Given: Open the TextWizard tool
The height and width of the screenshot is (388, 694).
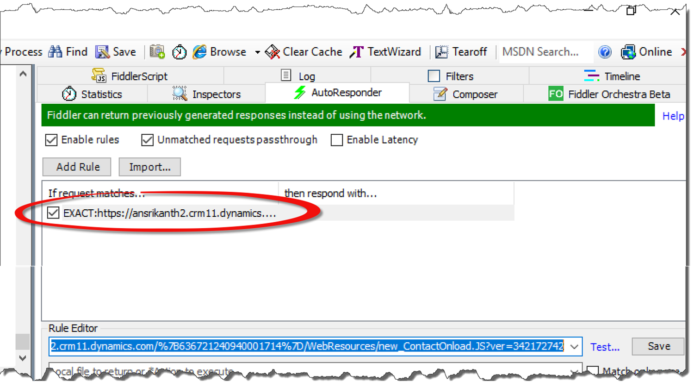Looking at the screenshot, I should coord(385,52).
